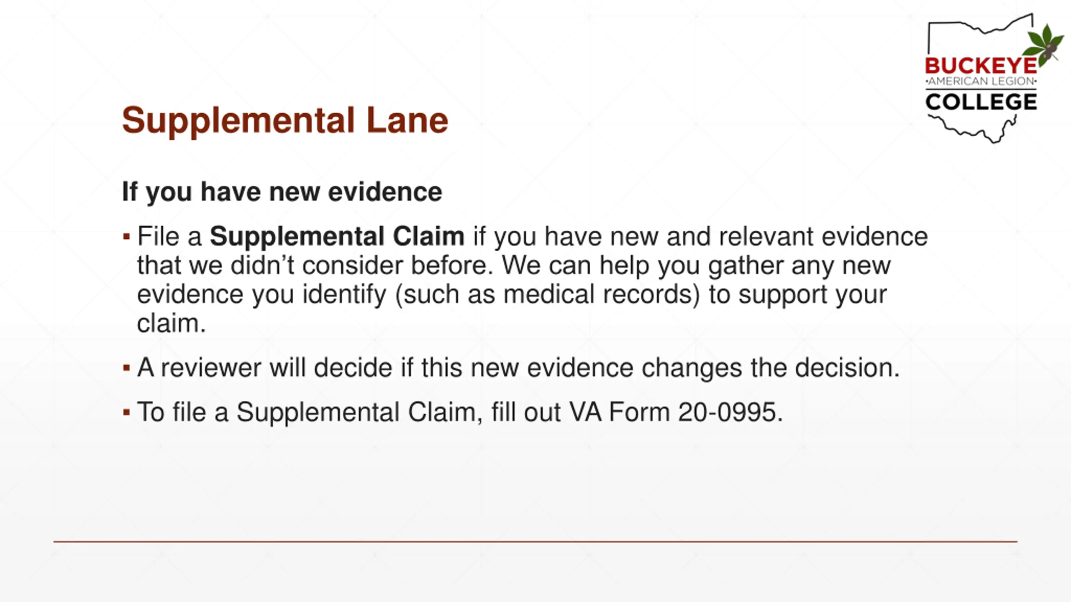
Task: Select the Supplemental Lane title
Action: point(285,121)
